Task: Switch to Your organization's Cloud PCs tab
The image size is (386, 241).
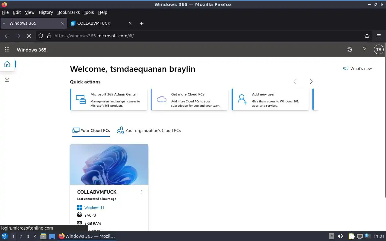Action: [149, 130]
